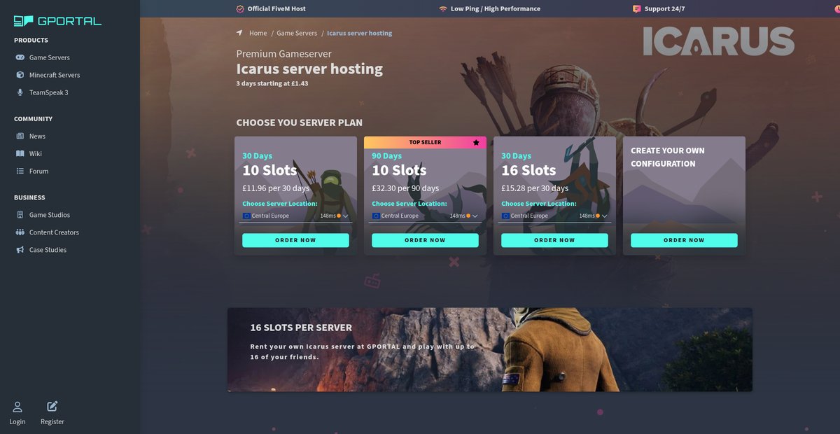Click the 16 Slots Per Server banner image

tap(490, 349)
